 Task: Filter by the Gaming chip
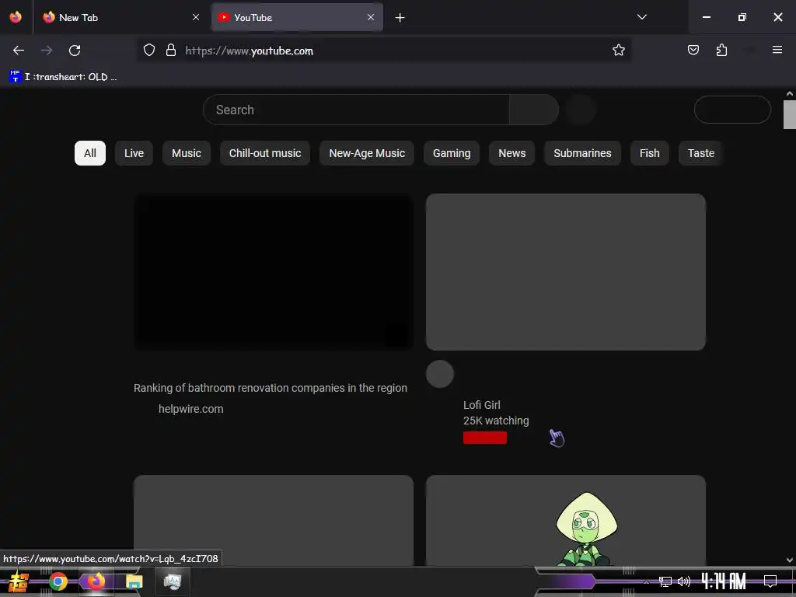pyautogui.click(x=452, y=153)
